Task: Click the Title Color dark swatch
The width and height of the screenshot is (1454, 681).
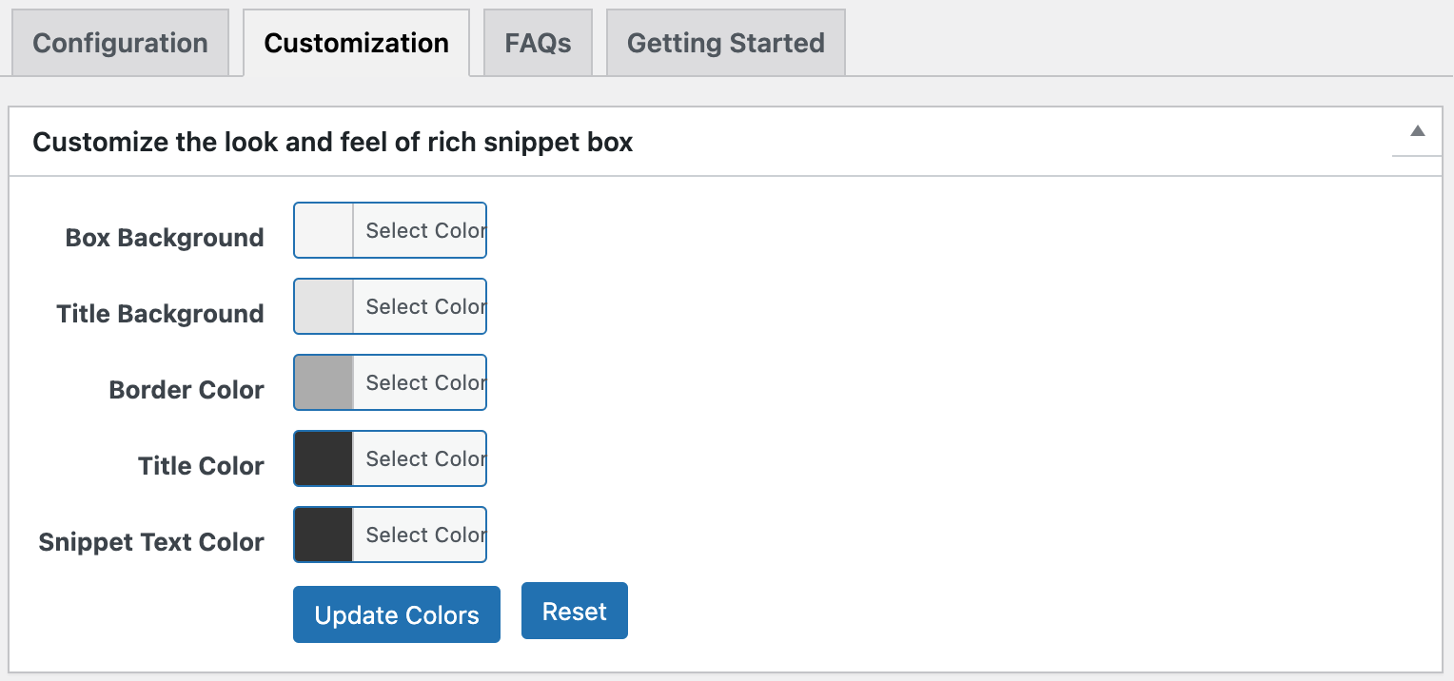Action: pyautogui.click(x=324, y=458)
